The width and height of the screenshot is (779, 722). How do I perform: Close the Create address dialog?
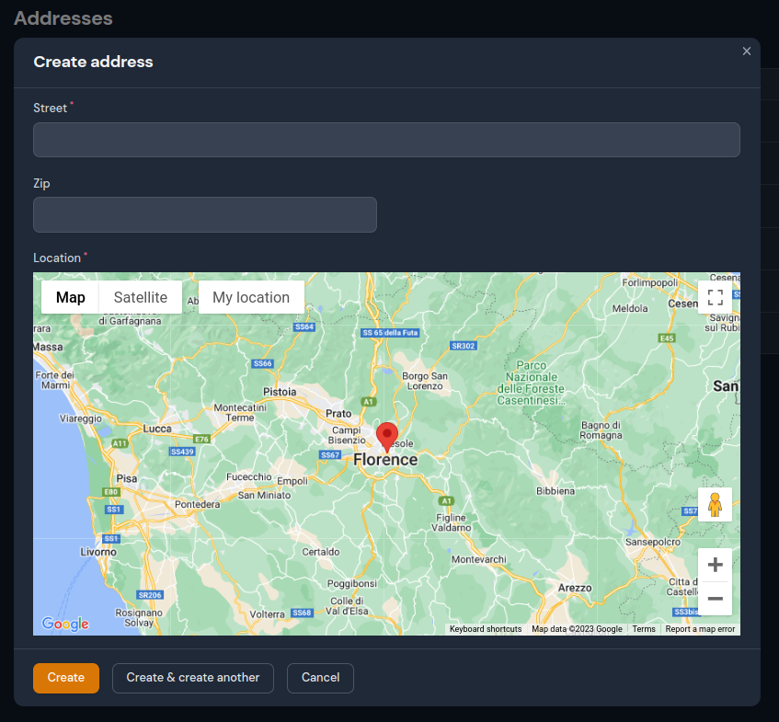[746, 51]
